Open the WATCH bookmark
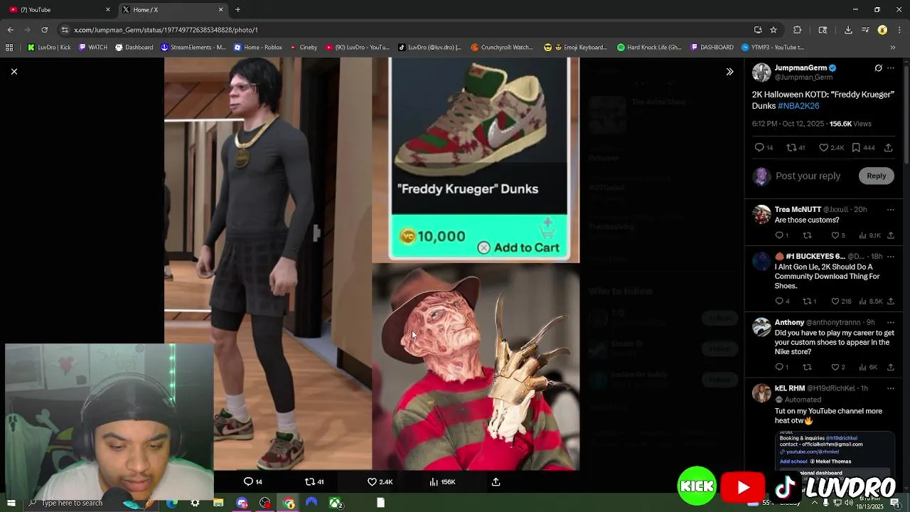The width and height of the screenshot is (910, 512). (x=93, y=48)
